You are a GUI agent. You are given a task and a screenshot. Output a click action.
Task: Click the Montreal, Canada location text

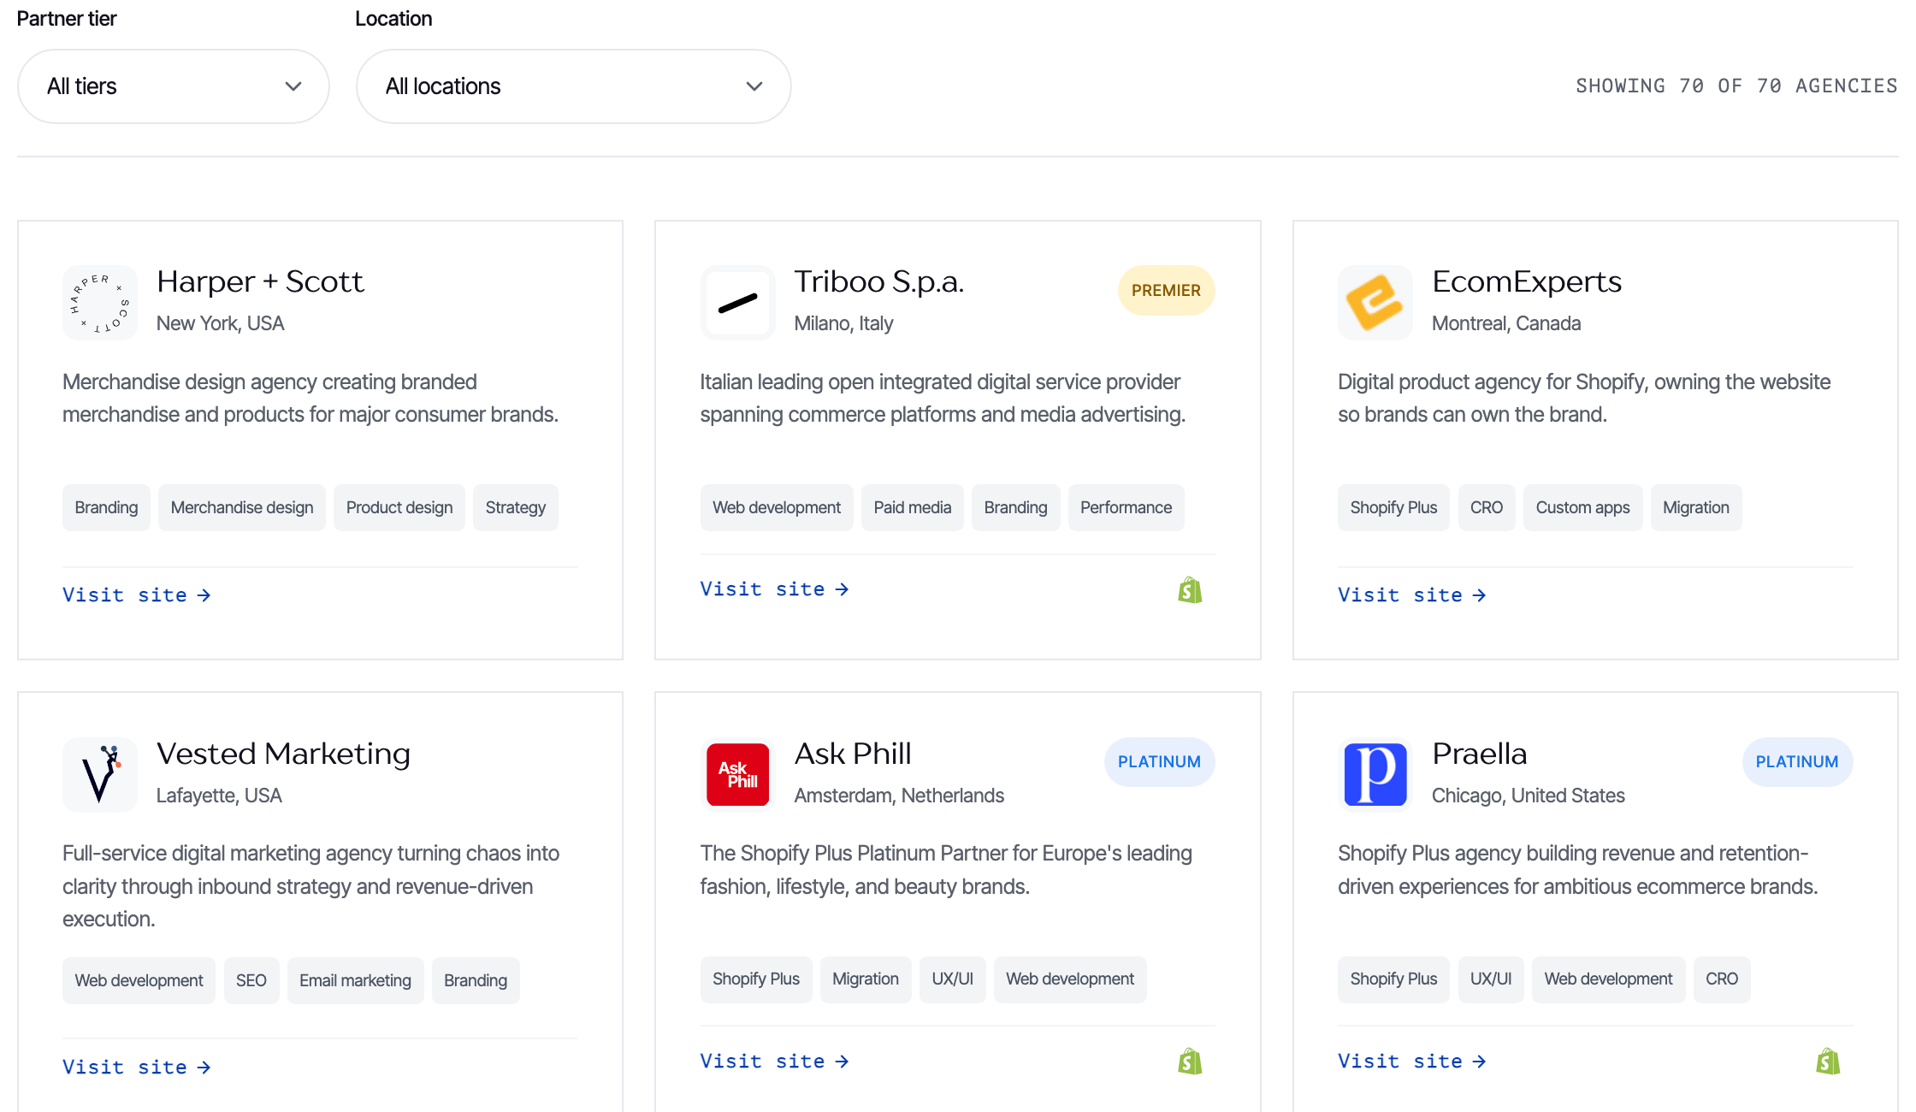(x=1506, y=324)
